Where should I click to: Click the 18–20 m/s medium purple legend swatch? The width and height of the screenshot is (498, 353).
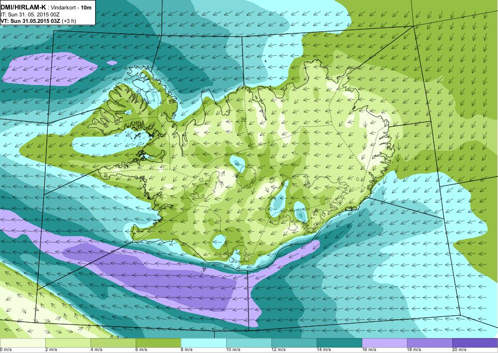point(430,343)
